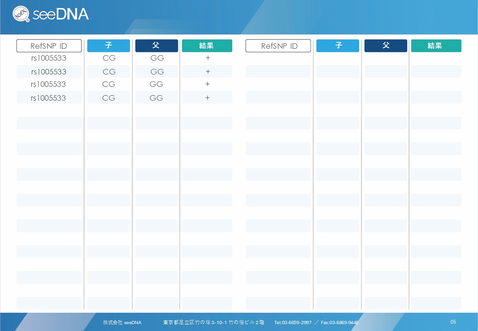Select the left table RefSNP ID header
The image size is (478, 331).
49,46
